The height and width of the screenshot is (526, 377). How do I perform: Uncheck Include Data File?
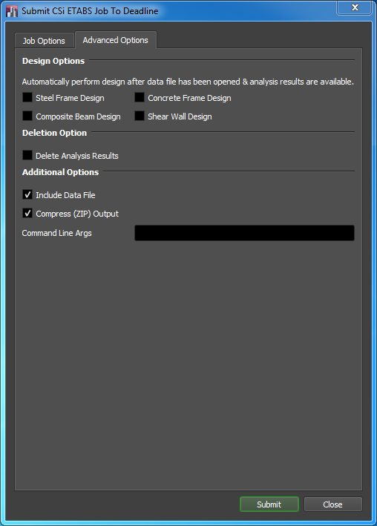(27, 194)
